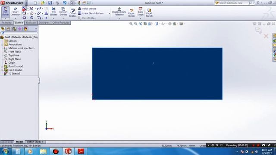Viewport: 276px width, 155px height.
Task: Select the Polygon sketch tool
Action: (x=31, y=18)
